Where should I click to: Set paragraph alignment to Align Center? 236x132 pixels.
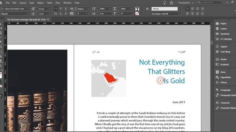192,9
